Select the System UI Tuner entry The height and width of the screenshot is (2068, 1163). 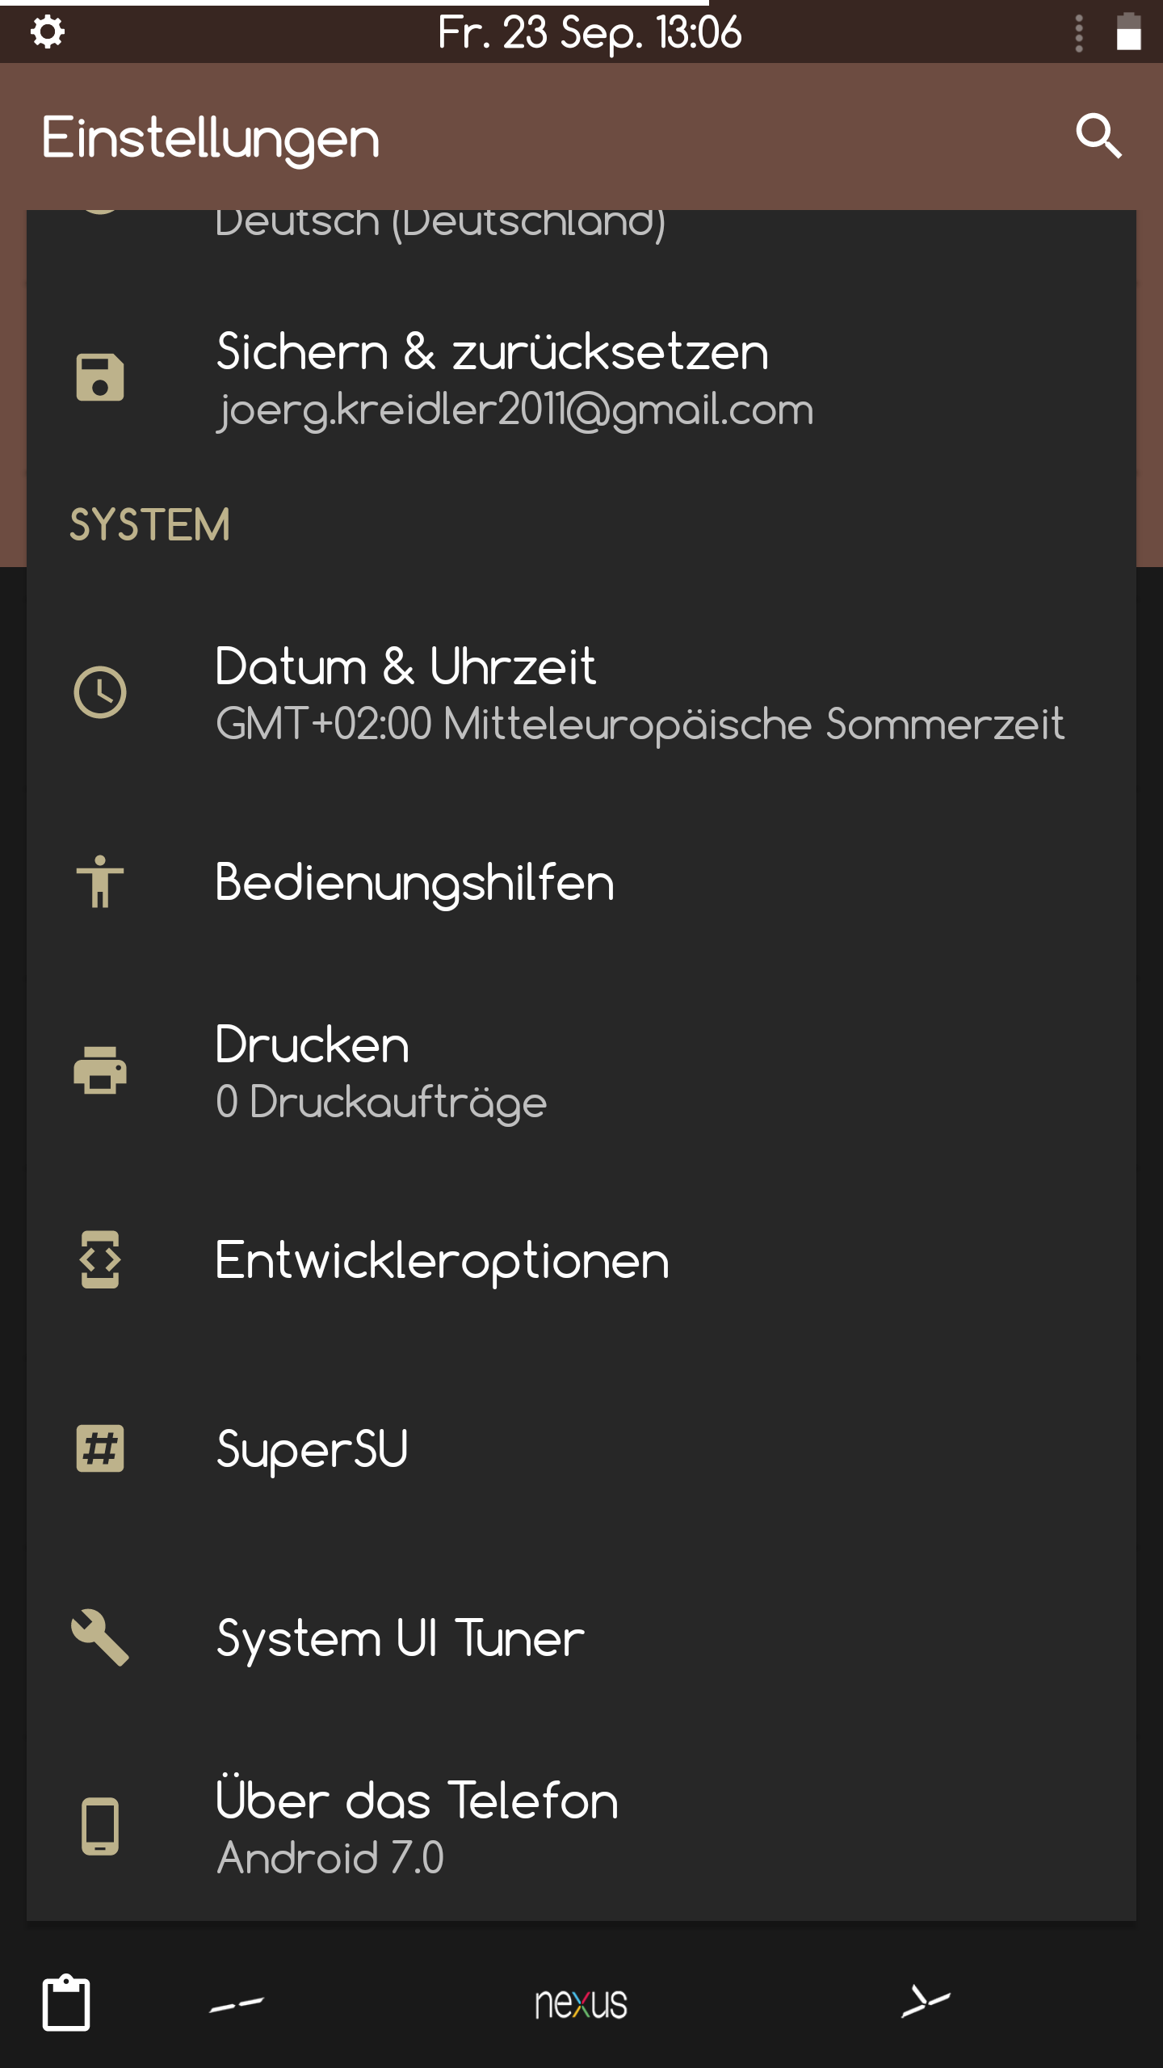(x=581, y=1637)
